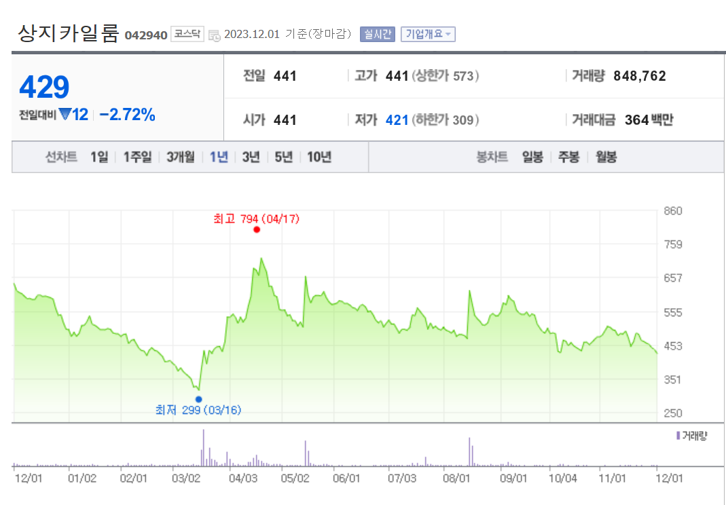The width and height of the screenshot is (726, 505).
Task: Click the 전일 value 441
Action: point(285,76)
